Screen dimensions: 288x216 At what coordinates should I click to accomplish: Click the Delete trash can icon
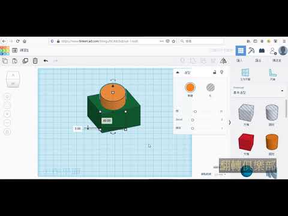(x=35, y=61)
